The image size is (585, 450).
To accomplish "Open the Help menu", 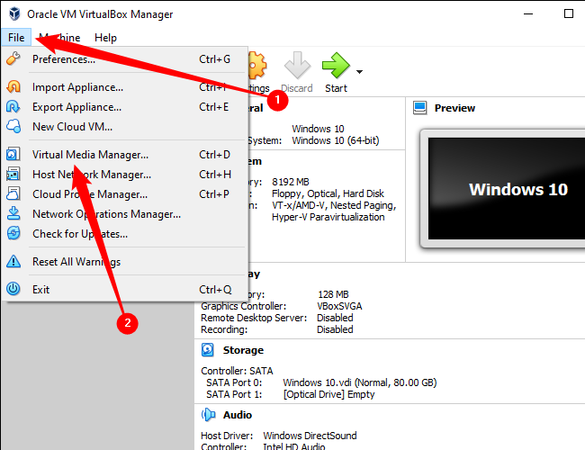I will pos(105,38).
